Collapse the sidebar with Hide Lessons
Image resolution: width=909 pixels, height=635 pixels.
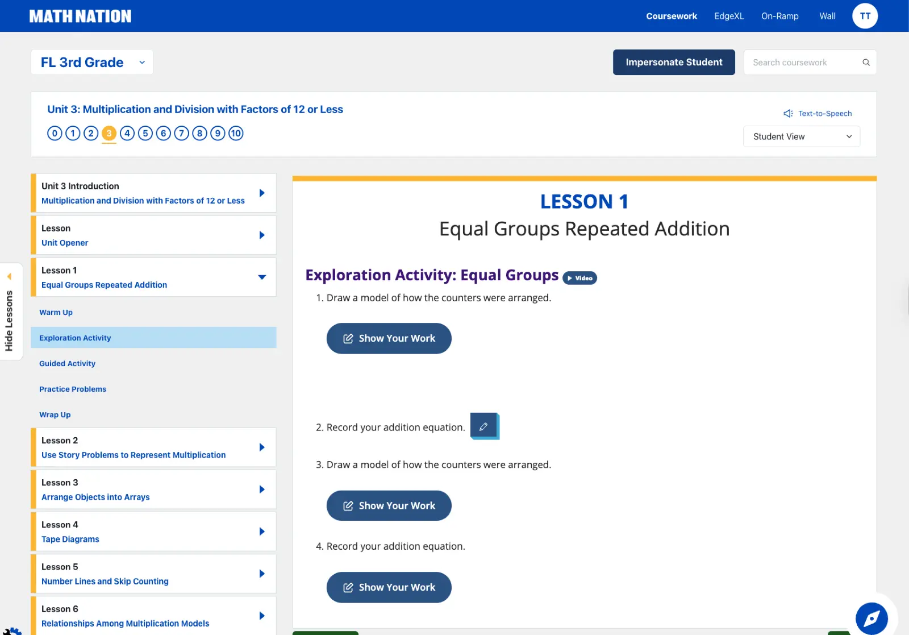pyautogui.click(x=9, y=312)
